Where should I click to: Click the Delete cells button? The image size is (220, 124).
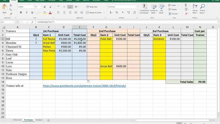click(x=173, y=9)
